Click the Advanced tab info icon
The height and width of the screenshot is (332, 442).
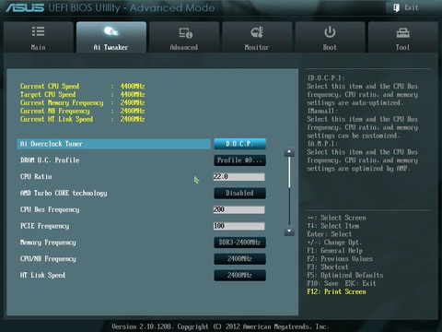point(186,32)
